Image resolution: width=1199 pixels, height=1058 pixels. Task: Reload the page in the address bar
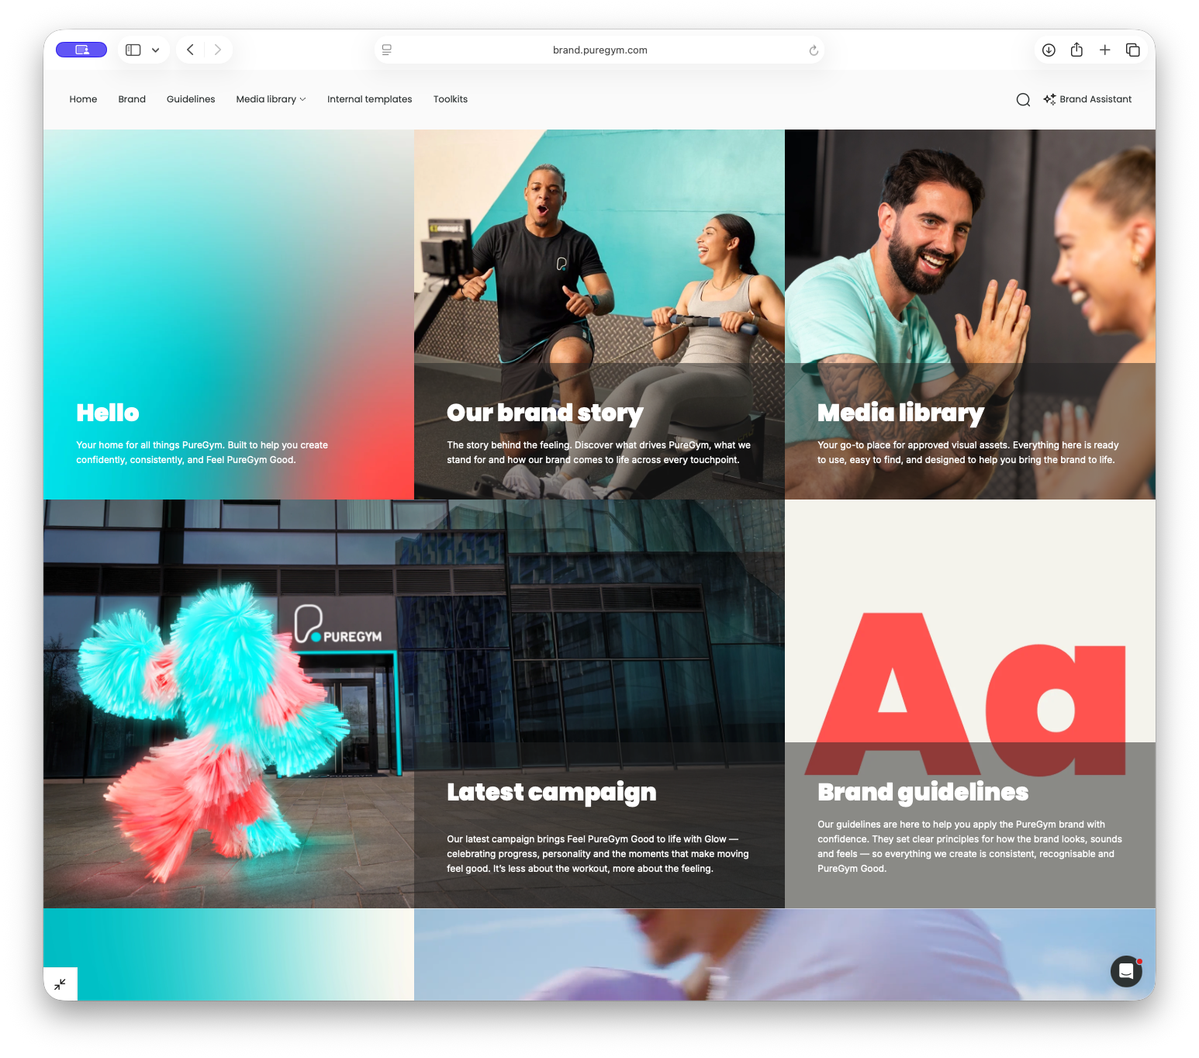[814, 50]
